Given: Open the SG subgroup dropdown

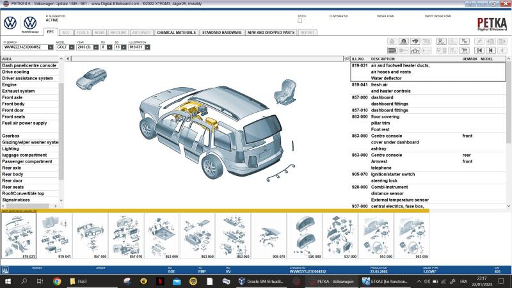Looking at the screenshot, I should coord(124,47).
